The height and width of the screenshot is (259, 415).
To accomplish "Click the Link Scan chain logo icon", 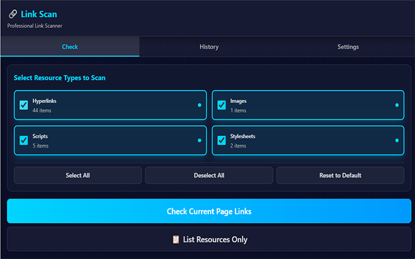I will pos(13,14).
